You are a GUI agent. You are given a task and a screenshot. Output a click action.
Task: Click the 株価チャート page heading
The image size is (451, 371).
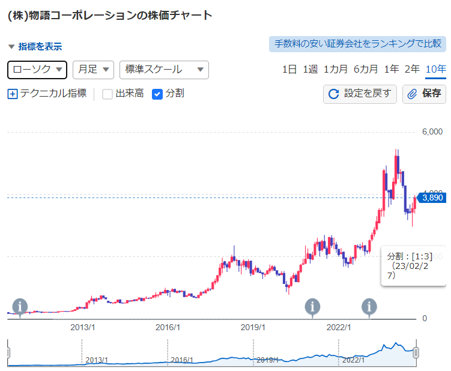click(110, 16)
